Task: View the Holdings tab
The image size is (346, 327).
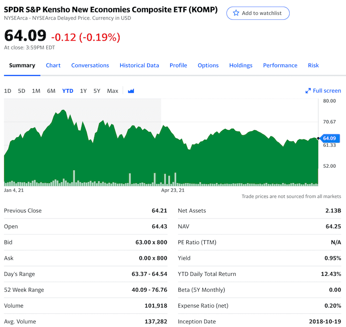Action: (x=241, y=66)
